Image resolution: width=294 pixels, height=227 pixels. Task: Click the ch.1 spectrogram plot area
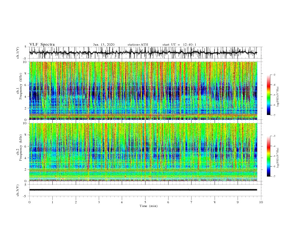point(143,91)
